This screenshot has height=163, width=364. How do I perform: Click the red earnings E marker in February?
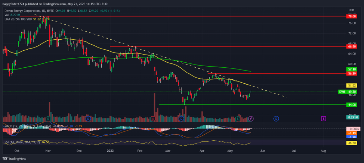(x=153, y=119)
